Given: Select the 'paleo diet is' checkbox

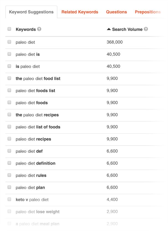Looking at the screenshot, I should click(x=9, y=54).
